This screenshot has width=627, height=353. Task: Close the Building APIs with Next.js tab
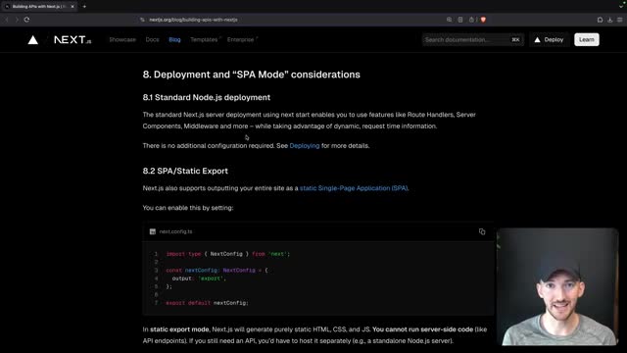(72, 7)
